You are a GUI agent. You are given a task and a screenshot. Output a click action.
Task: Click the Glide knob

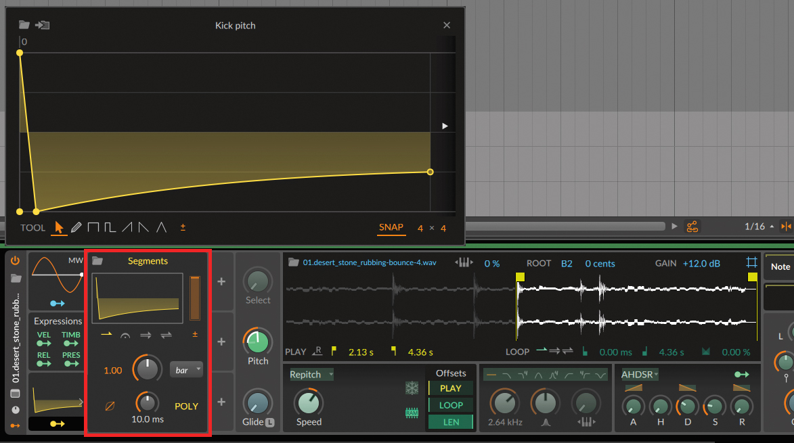pyautogui.click(x=257, y=403)
